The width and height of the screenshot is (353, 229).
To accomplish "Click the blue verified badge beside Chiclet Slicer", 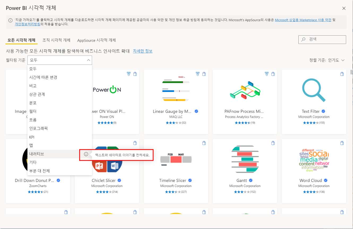I will [x=119, y=180].
